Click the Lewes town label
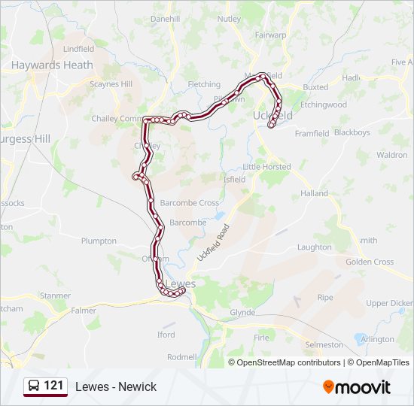This screenshot has width=414, height=406. (181, 284)
